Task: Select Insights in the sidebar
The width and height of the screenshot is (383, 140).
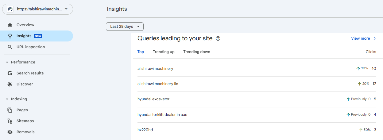Action: point(37,36)
